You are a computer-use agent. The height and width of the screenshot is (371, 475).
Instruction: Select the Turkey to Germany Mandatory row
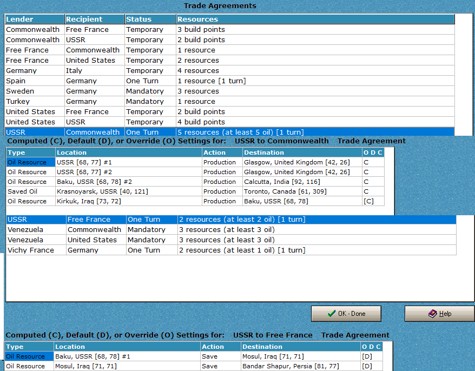pos(229,102)
